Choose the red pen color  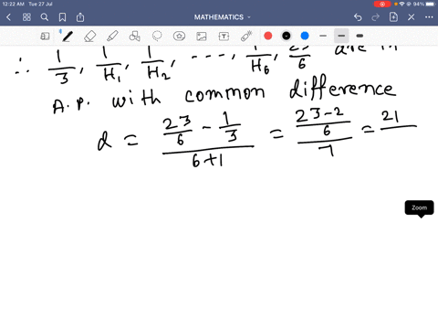tap(268, 36)
